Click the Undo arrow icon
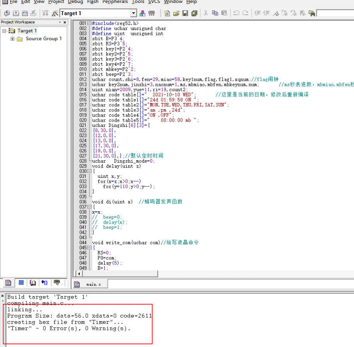This screenshot has height=347, width=354. click(x=236, y=13)
